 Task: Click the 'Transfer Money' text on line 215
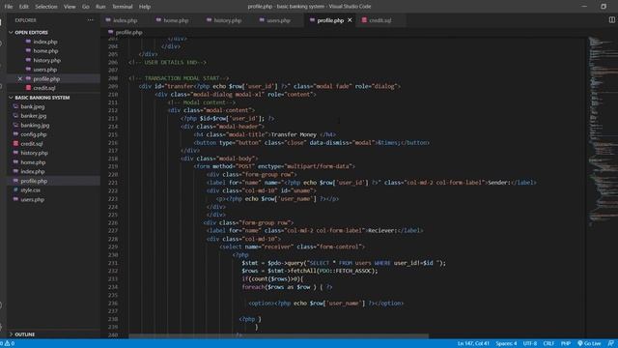294,134
